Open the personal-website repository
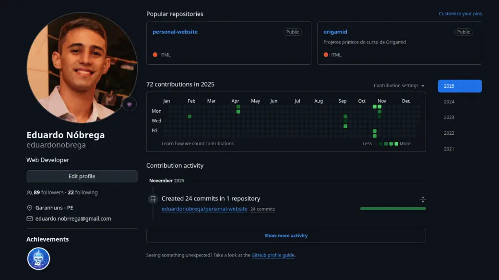This screenshot has height=280, width=499. [175, 32]
